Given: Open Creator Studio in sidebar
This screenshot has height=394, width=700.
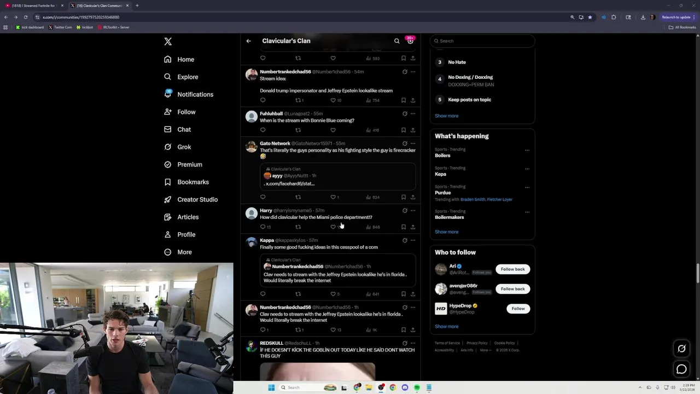Looking at the screenshot, I should pos(191,200).
